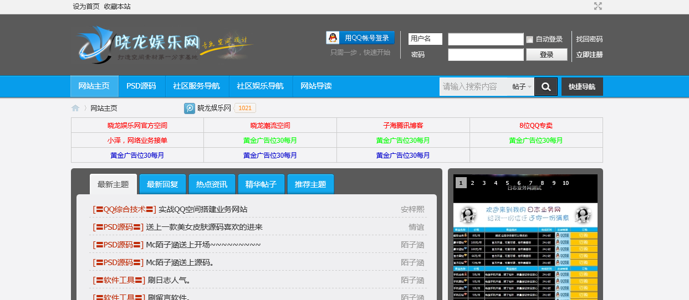Viewport: 689px width, 300px height.
Task: Switch to the 热点资讯 tab
Action: point(212,184)
